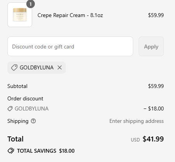The image size is (175, 162).
Task: Click the GOLDBYLUNA discount chip label
Action: (37, 67)
